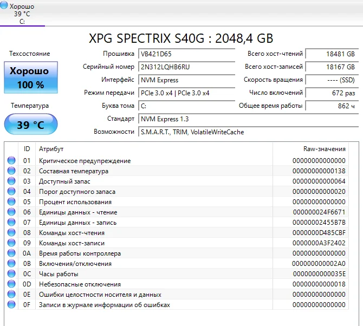Click the 39 °C temperature button
The image size is (363, 326).
(x=31, y=124)
